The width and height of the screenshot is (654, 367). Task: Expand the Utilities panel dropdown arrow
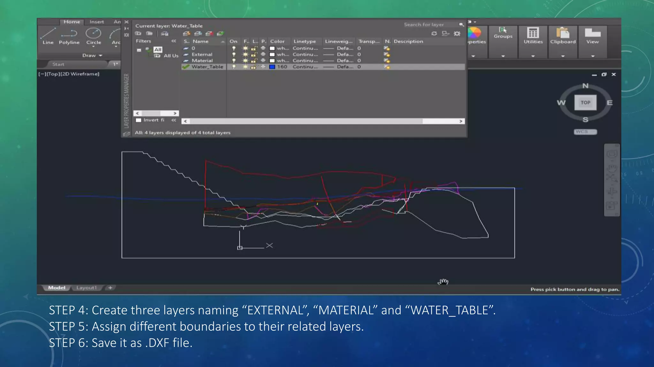(x=533, y=56)
